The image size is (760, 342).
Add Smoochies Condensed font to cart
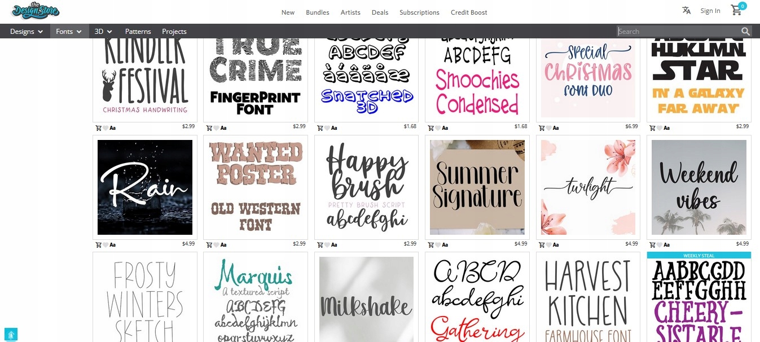pos(430,128)
